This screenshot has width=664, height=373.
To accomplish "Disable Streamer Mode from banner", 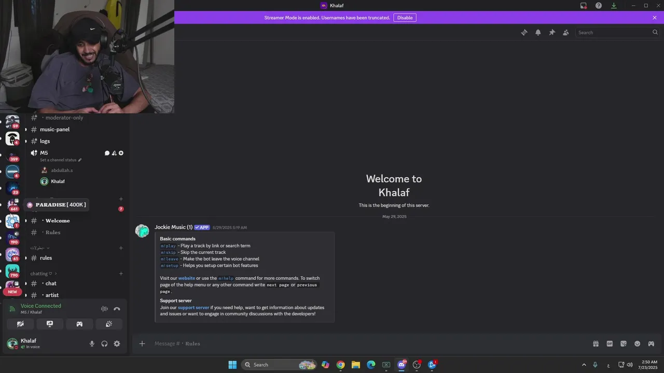I will [x=405, y=18].
